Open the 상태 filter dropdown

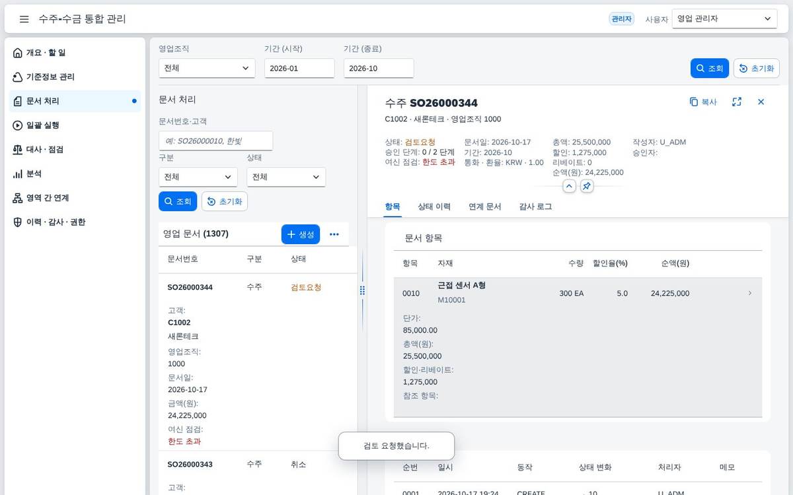tap(286, 177)
